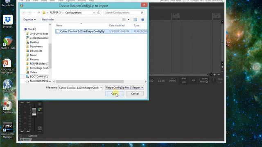Screen dimensions: 262x147
Task: Click the playback Rate knob in REAPER
Action: pos(214,80)
